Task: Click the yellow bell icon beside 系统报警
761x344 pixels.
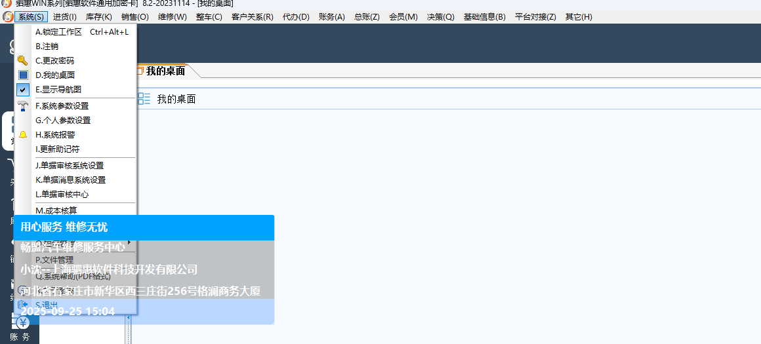Action: pyautogui.click(x=23, y=135)
